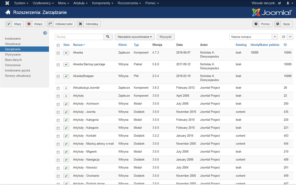The height and width of the screenshot is (185, 296).
Task: Toggle status icon for Akeeba Backup package
Action: point(66,64)
